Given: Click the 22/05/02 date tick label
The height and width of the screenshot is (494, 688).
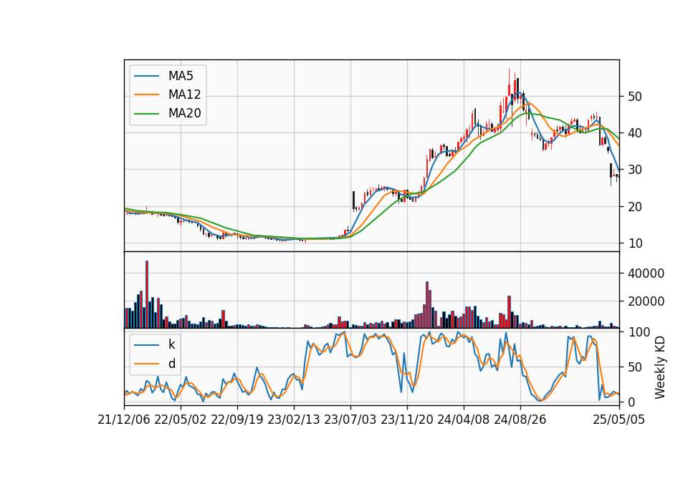Looking at the screenshot, I should [x=181, y=420].
